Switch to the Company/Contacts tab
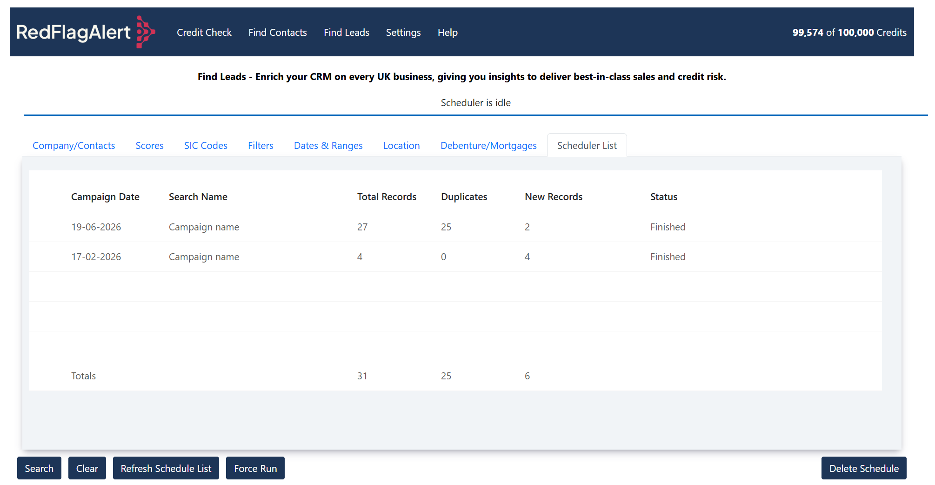This screenshot has width=935, height=485. [73, 146]
